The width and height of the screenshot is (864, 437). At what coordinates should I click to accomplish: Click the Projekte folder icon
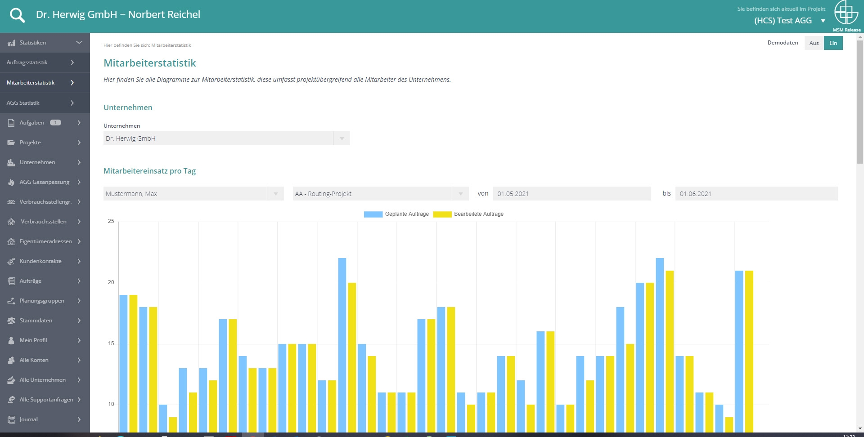click(11, 143)
